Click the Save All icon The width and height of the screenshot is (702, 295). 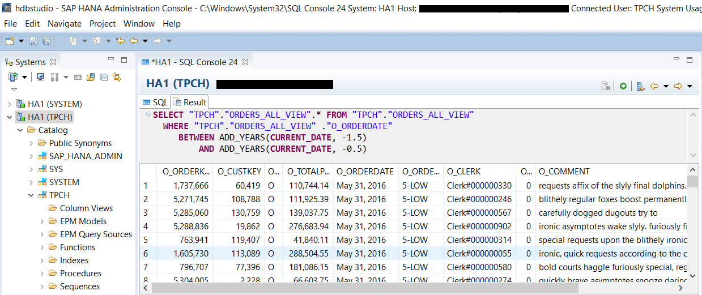46,41
